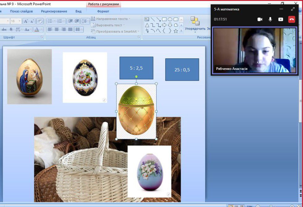
Task: Expand the shapes gallery more arrow
Action: point(181,31)
